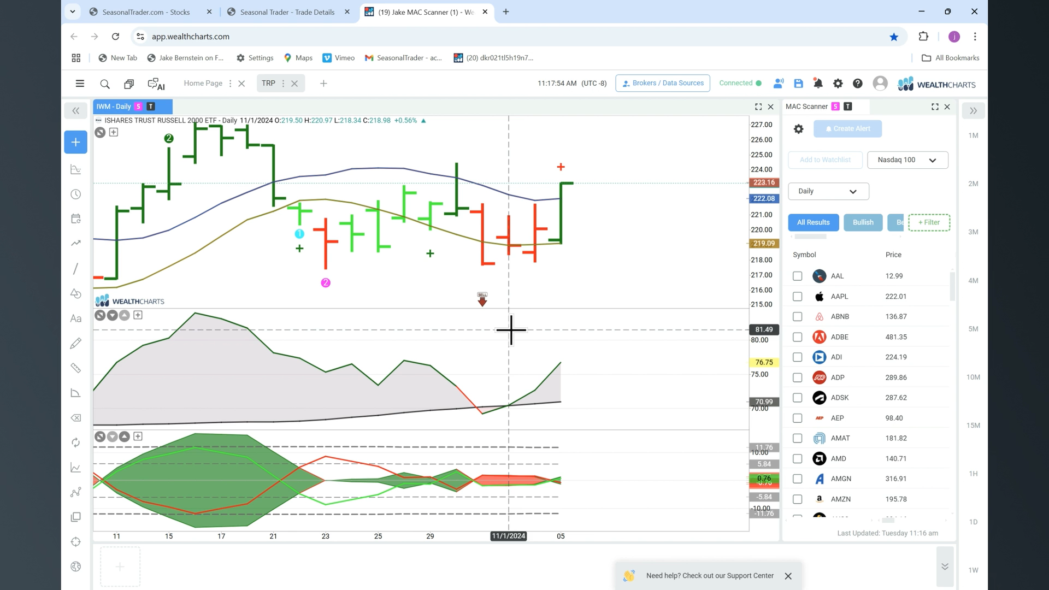Tick the AAPL checkbox
The height and width of the screenshot is (590, 1049).
click(x=797, y=297)
